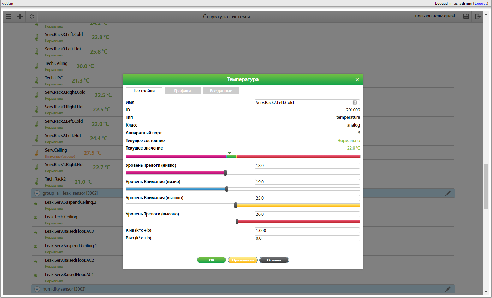
Task: Click the refresh icon in toolbar
Action: [32, 17]
